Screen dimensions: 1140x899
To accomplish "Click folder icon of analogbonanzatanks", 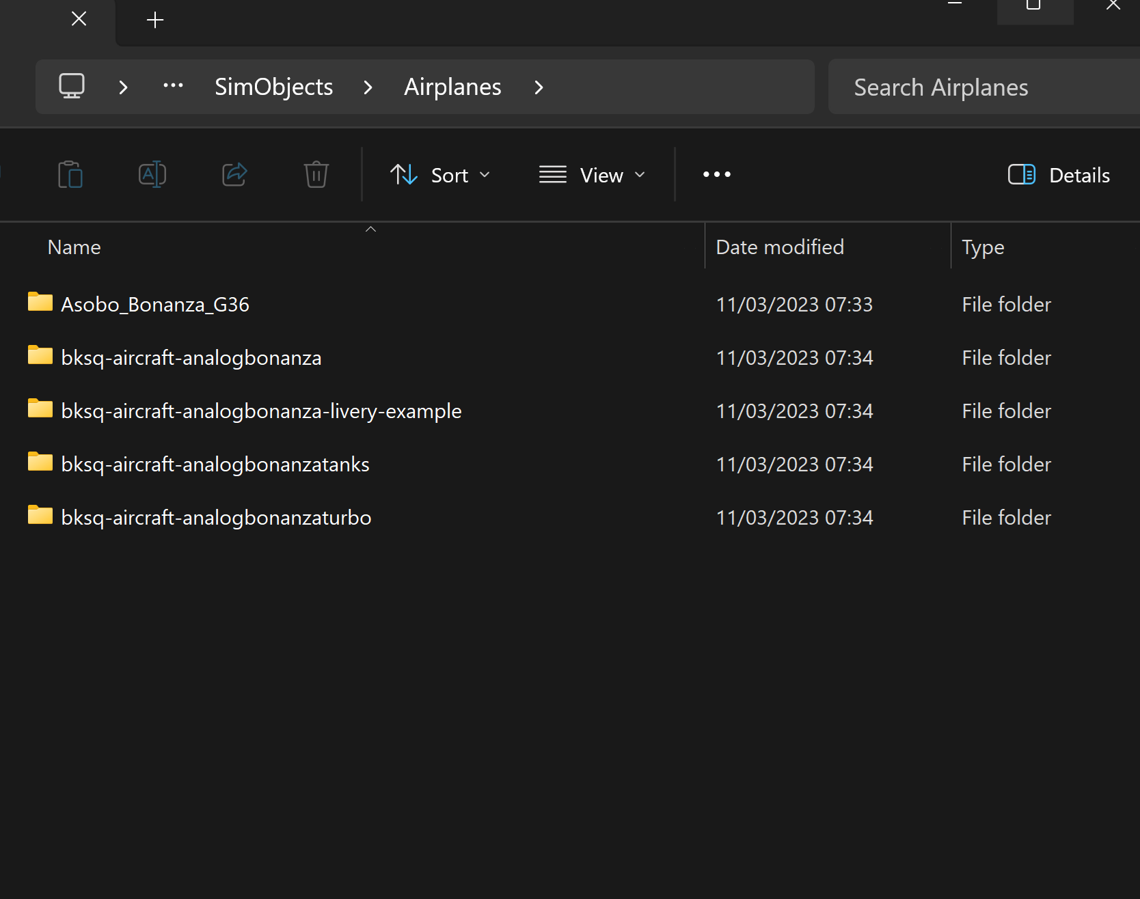I will tap(40, 461).
